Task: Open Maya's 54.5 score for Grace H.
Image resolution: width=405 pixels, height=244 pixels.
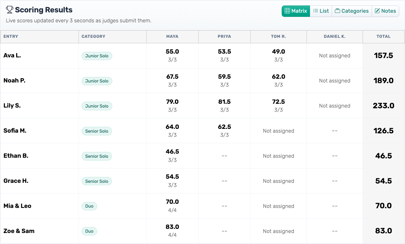Action: (172, 177)
